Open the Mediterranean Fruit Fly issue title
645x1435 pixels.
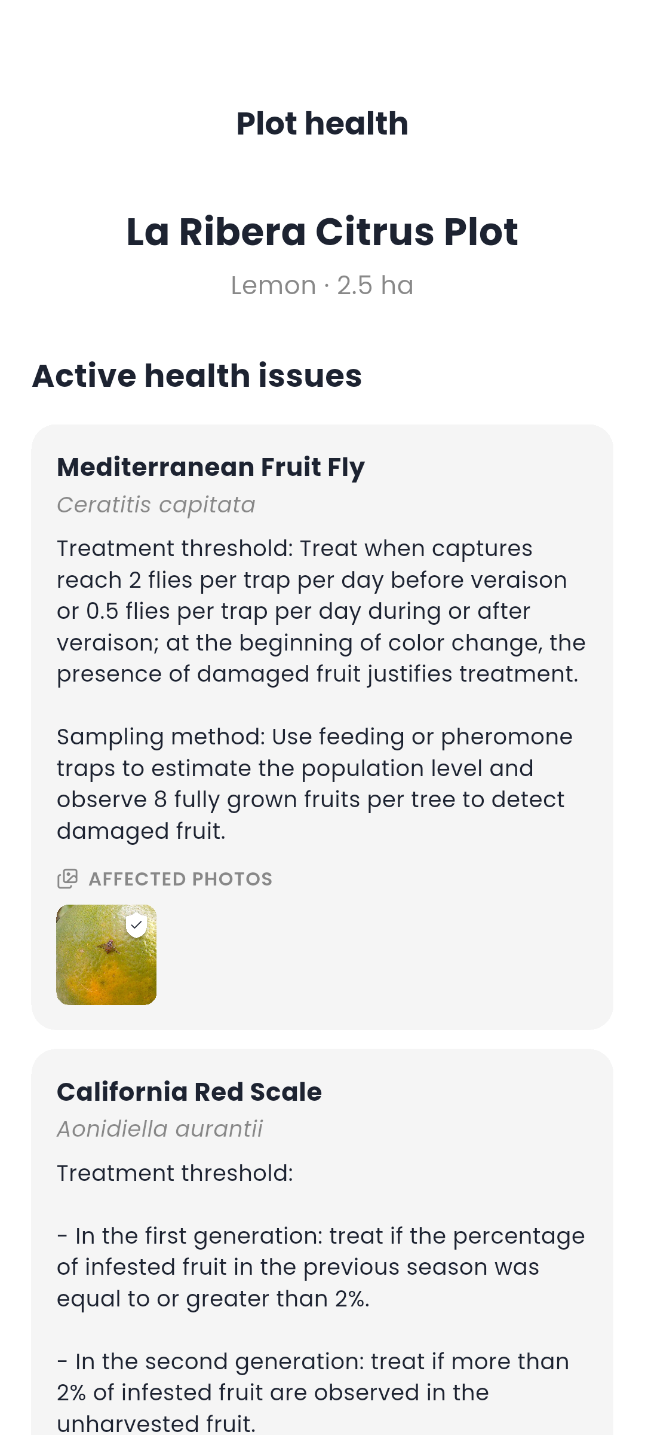pos(211,467)
